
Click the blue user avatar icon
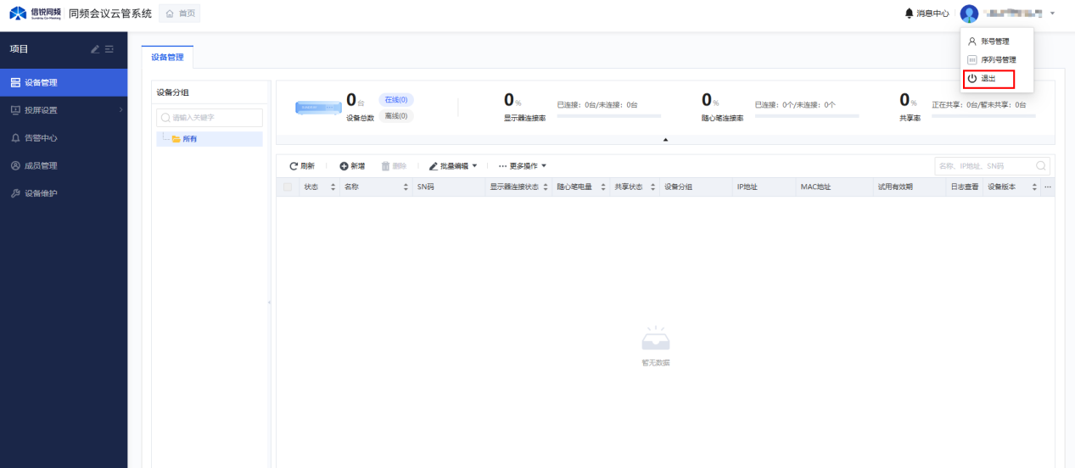click(x=969, y=14)
